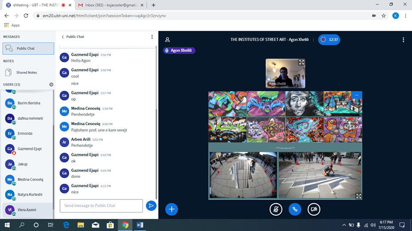Click the users list toggle icon
This screenshot has height=231, width=412.
167,40
